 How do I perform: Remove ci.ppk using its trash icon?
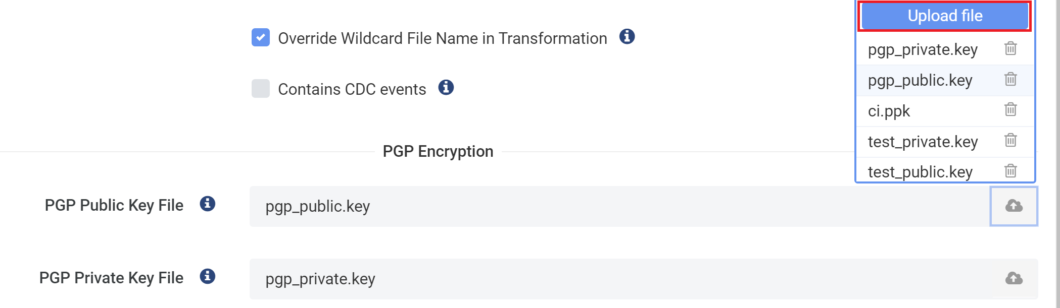(1010, 110)
